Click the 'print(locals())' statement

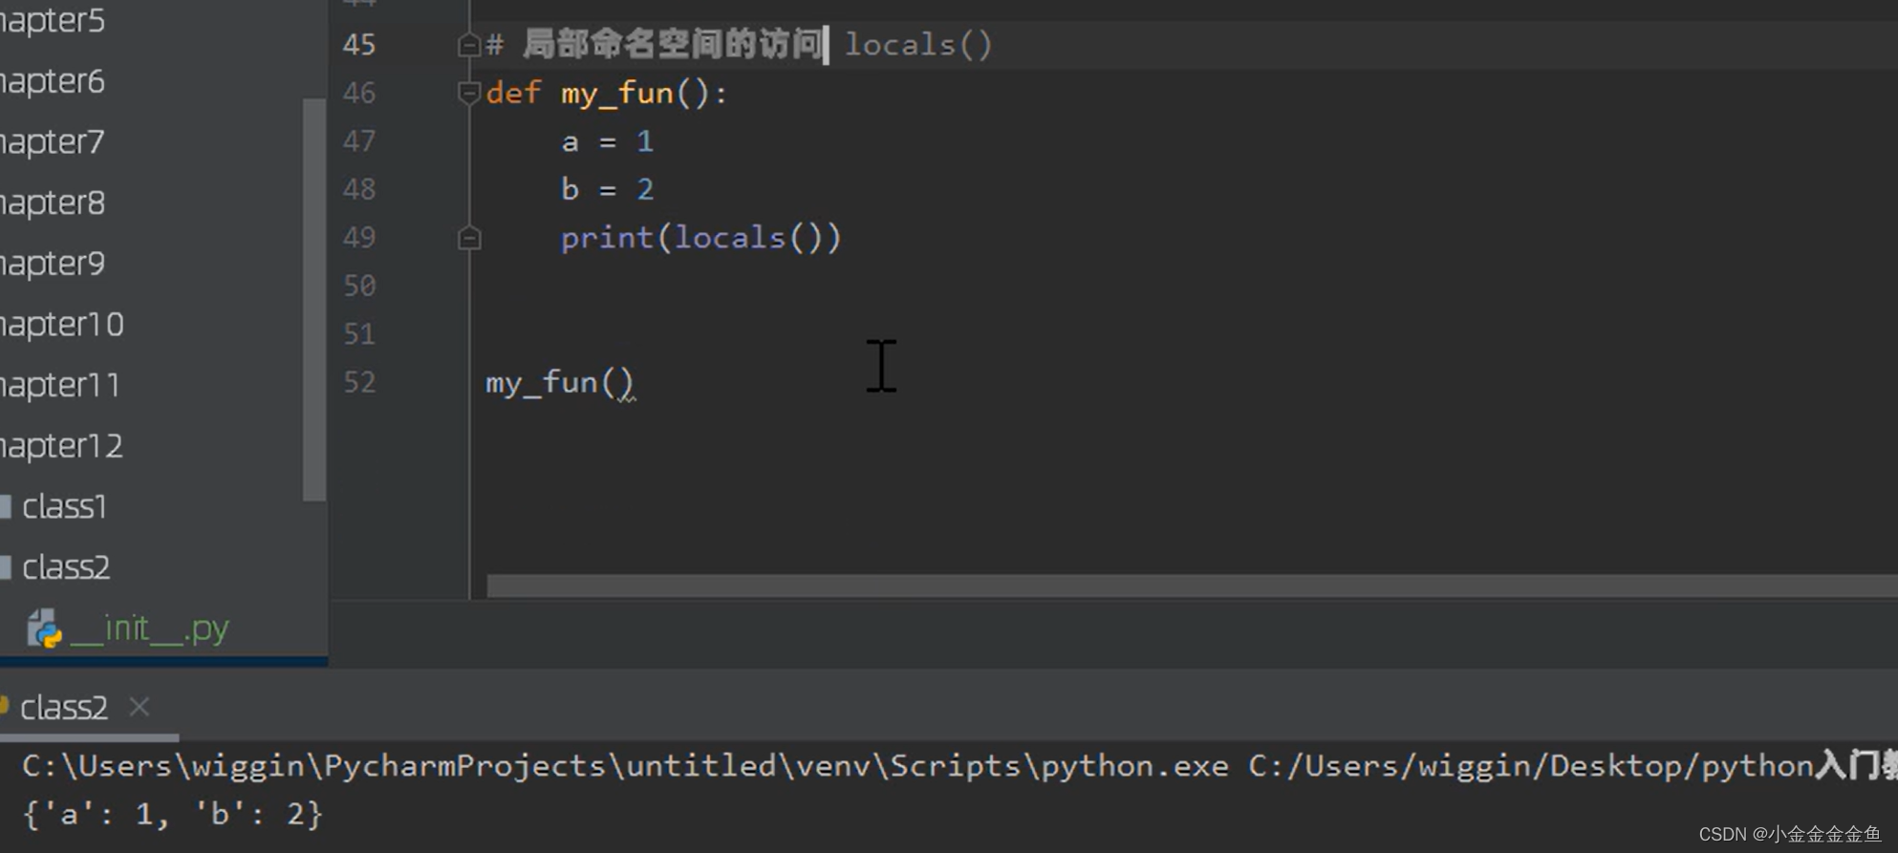point(701,238)
